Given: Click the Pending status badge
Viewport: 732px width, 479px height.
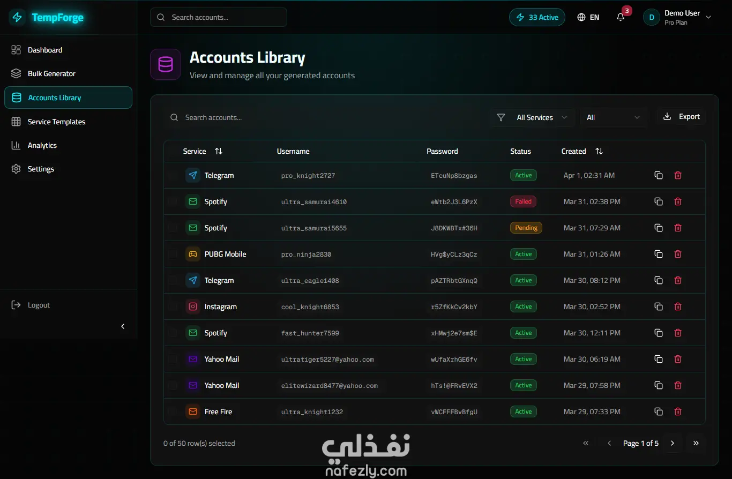Looking at the screenshot, I should point(526,228).
